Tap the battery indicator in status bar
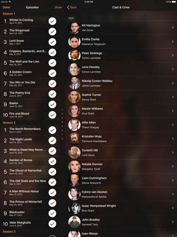The image size is (177, 237). [174, 2]
